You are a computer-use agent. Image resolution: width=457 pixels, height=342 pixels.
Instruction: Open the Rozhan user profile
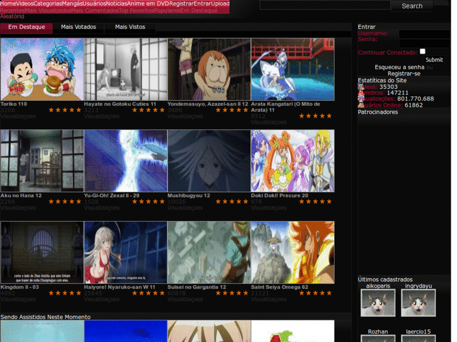[378, 332]
